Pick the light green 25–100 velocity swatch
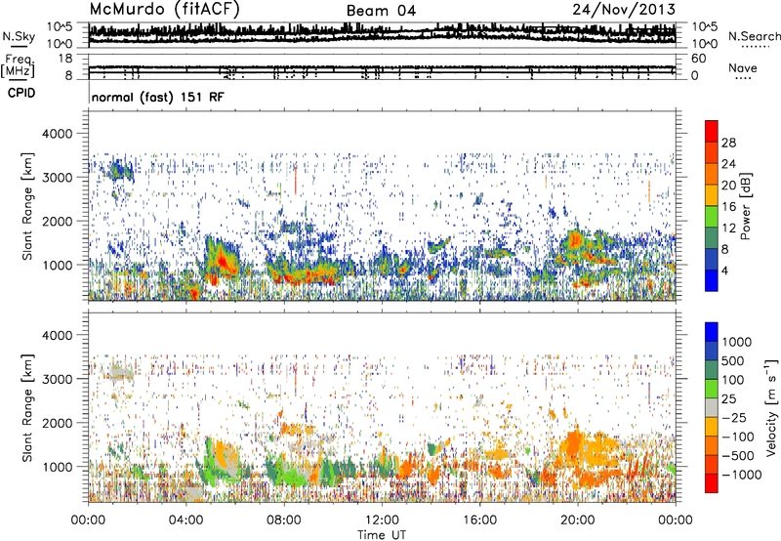This screenshot has width=781, height=541. 712,389
